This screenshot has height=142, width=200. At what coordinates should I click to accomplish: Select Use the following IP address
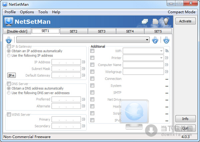tap(30, 56)
